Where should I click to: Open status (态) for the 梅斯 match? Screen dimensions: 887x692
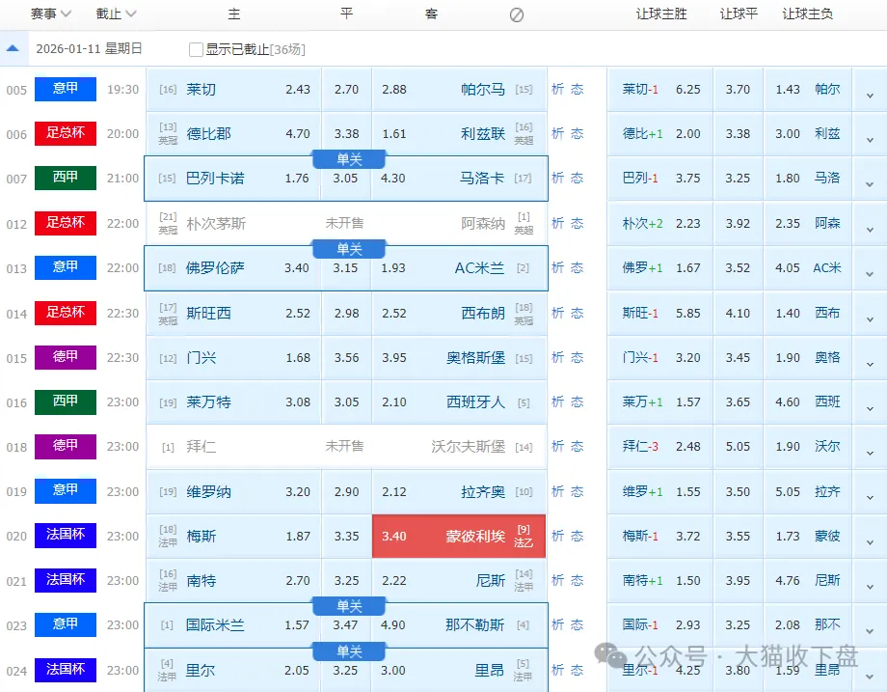coord(577,537)
